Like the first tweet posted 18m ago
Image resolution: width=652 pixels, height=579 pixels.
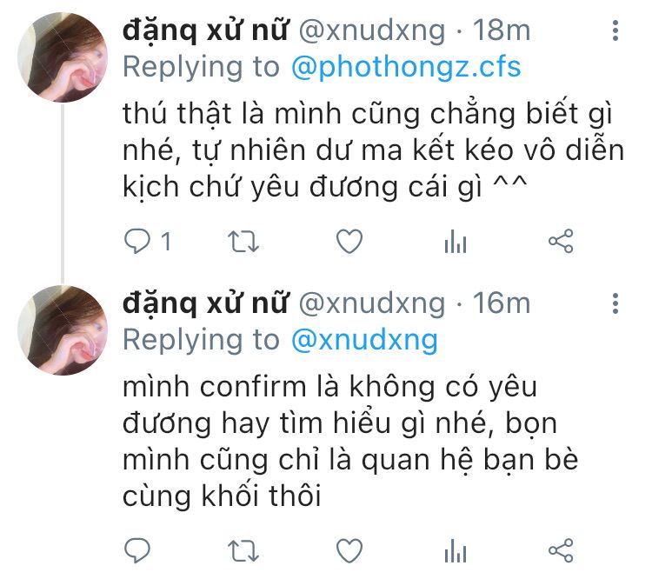pos(349,242)
